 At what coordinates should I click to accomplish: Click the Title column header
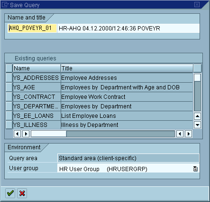pyautogui.click(x=127, y=68)
